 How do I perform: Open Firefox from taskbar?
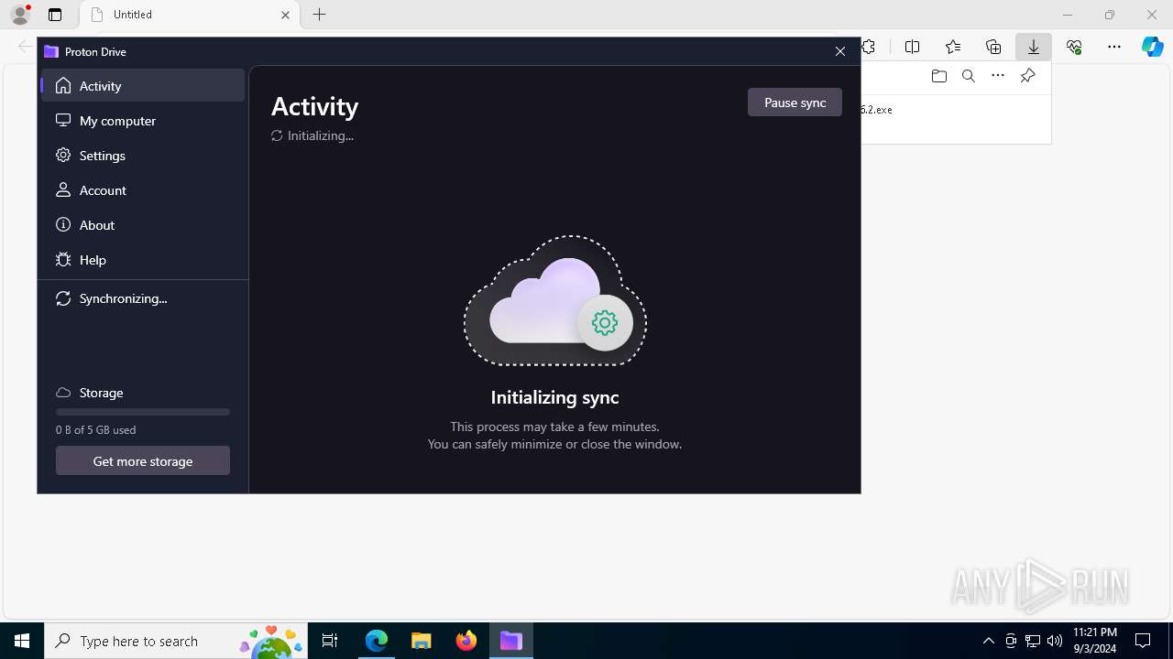(x=466, y=641)
